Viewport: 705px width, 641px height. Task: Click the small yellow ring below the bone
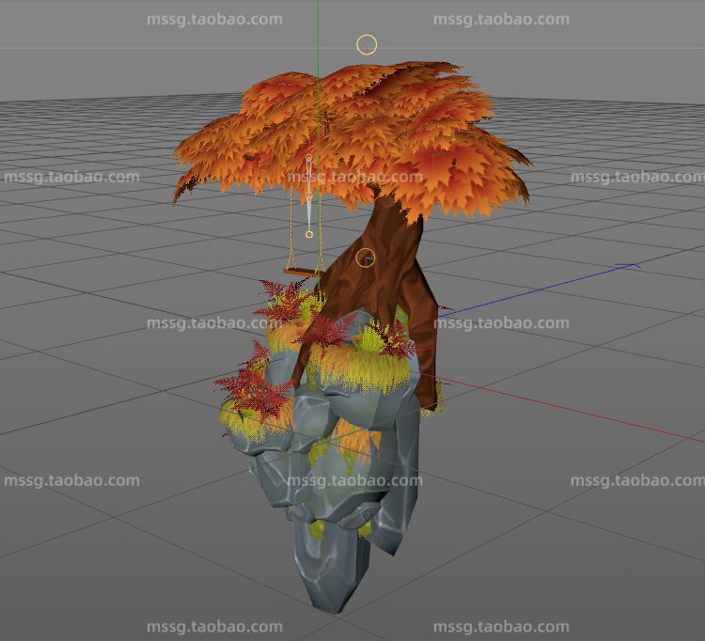309,234
